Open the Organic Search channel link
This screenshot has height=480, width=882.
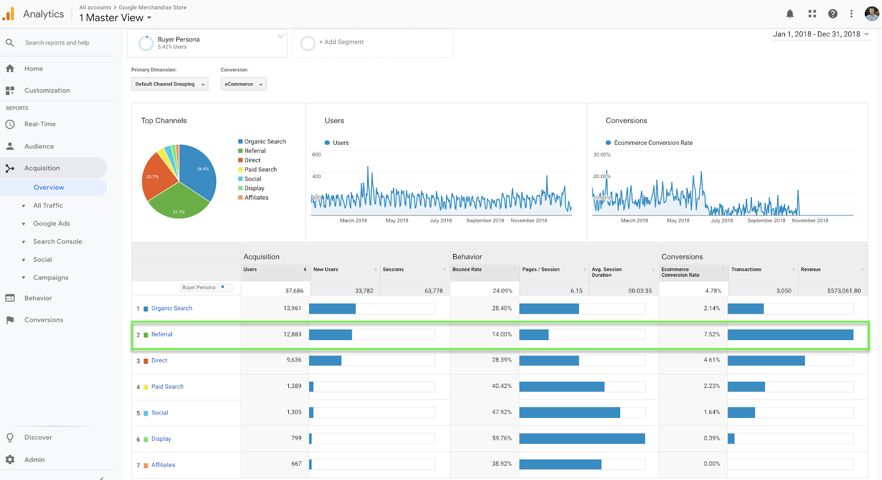pyautogui.click(x=172, y=309)
